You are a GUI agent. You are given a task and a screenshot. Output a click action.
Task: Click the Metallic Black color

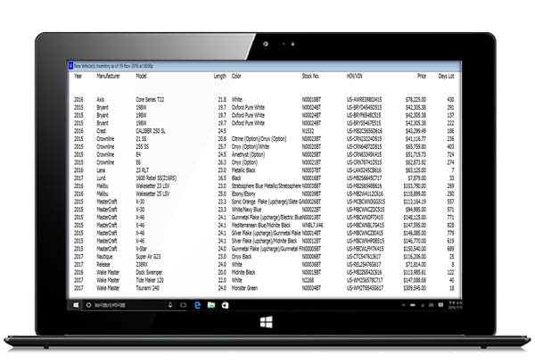pyautogui.click(x=243, y=170)
